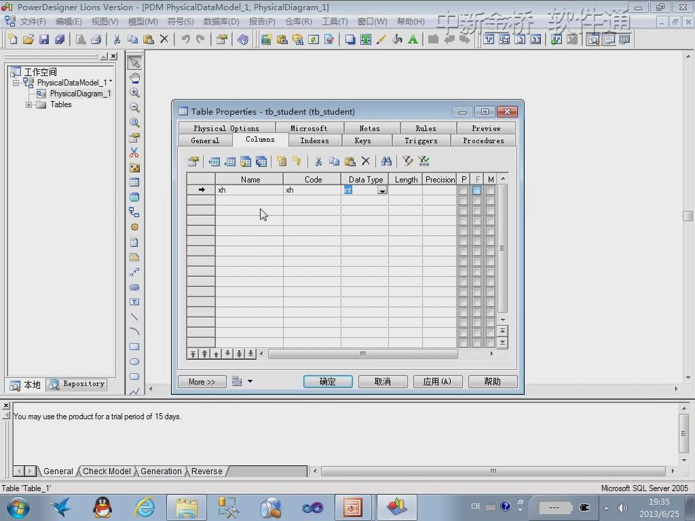Click the columns grid horizontal scrollbar thumb

[x=362, y=353]
